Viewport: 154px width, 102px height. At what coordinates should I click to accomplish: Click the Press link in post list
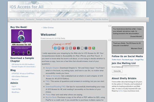(x=48, y=95)
